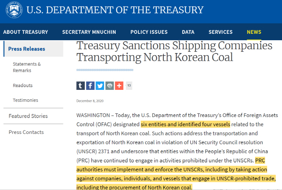Image resolution: width=282 pixels, height=190 pixels.
Task: Open Press Releases in the sidebar
Action: click(27, 49)
